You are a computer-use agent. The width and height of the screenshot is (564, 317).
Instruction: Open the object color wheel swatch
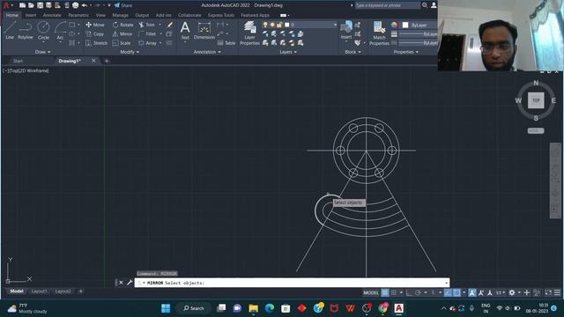[x=395, y=25]
